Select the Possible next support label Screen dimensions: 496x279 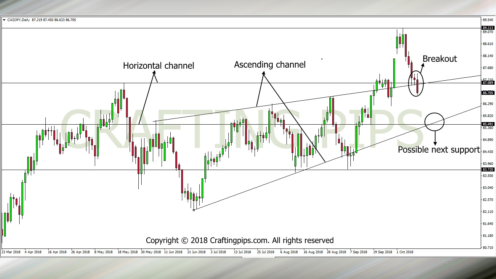439,150
